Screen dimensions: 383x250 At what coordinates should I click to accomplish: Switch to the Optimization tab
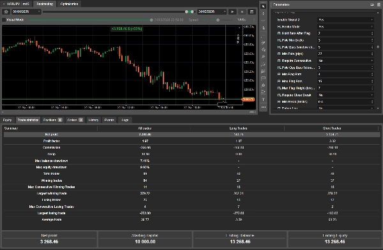click(69, 4)
